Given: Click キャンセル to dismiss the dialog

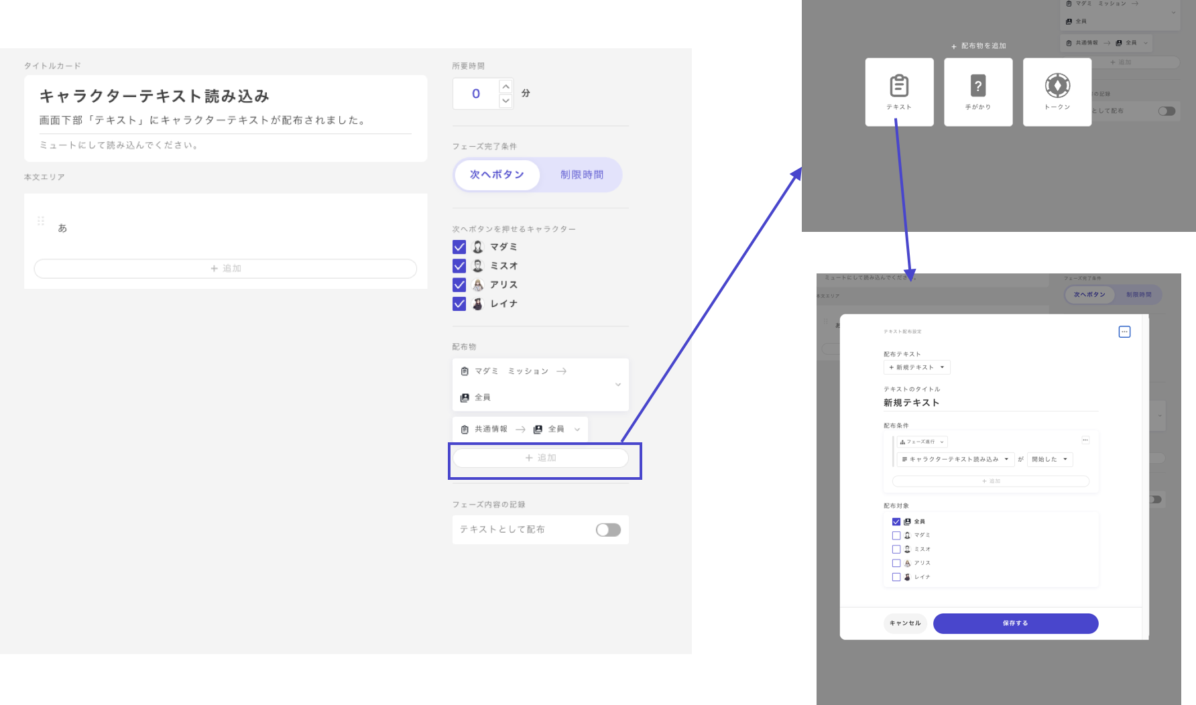Looking at the screenshot, I should click(905, 623).
